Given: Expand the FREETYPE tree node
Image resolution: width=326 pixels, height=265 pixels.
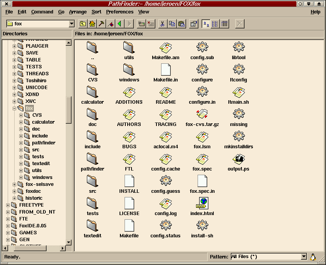Looking at the screenshot, I should pyautogui.click(x=8, y=205).
